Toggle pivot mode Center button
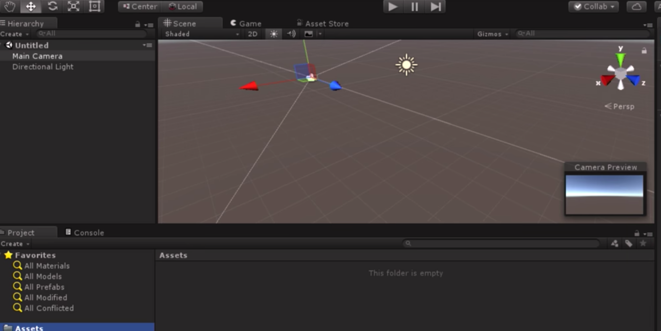Image resolution: width=661 pixels, height=331 pixels. pyautogui.click(x=140, y=7)
